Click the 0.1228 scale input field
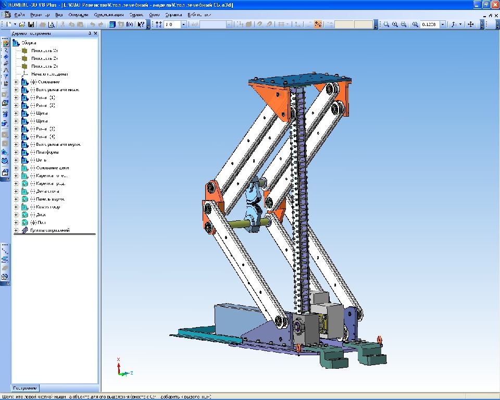 pyautogui.click(x=429, y=24)
